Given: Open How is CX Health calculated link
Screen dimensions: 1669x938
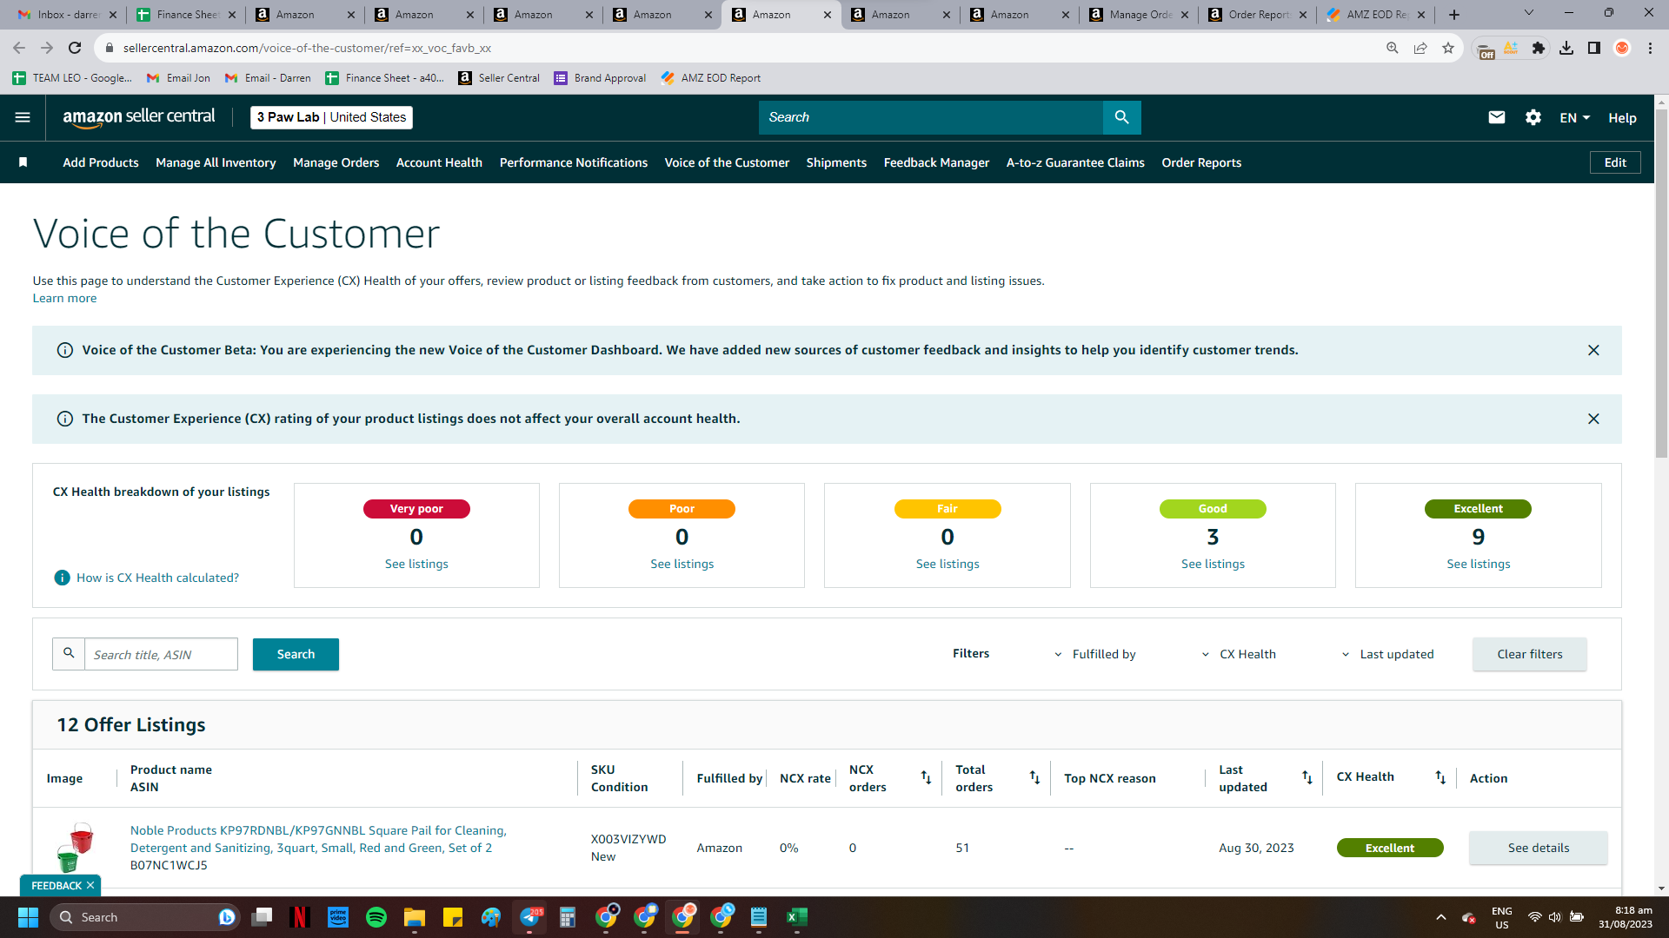Looking at the screenshot, I should (x=157, y=578).
